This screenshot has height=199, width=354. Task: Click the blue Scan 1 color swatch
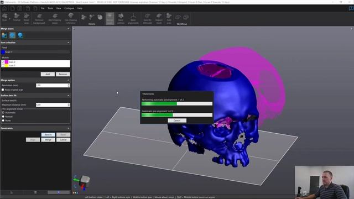[3, 52]
